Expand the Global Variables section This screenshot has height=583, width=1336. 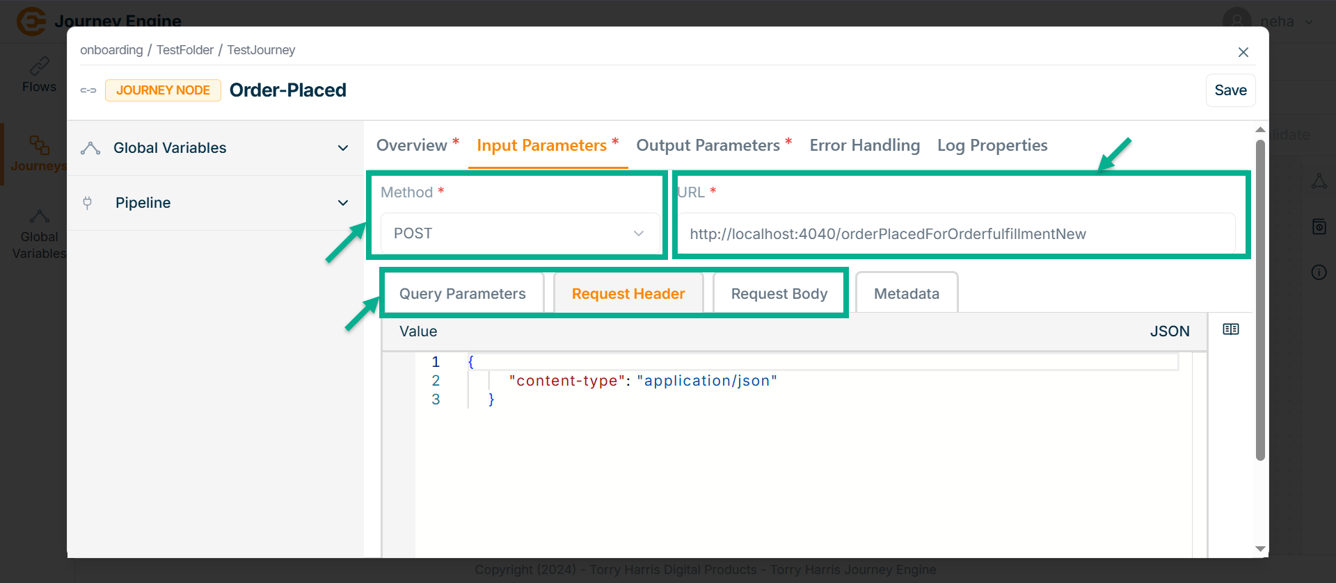[342, 148]
